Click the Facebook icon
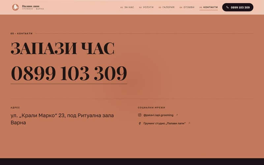This screenshot has width=264, height=165. 140,123
